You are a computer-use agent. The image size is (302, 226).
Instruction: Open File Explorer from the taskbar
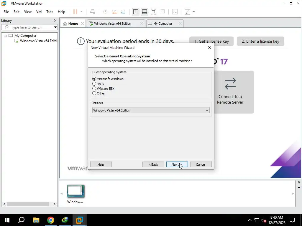click(x=36, y=220)
